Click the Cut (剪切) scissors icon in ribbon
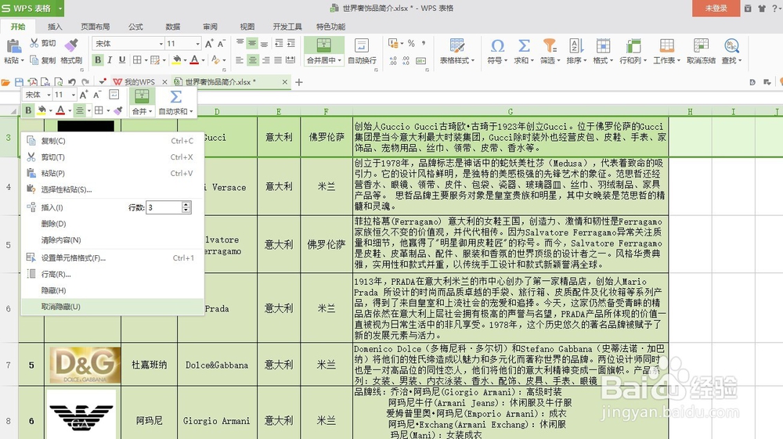Image resolution: width=783 pixels, height=439 pixels. tap(34, 43)
